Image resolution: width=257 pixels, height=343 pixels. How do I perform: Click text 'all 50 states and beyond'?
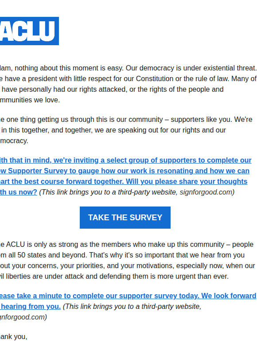click(x=47, y=255)
